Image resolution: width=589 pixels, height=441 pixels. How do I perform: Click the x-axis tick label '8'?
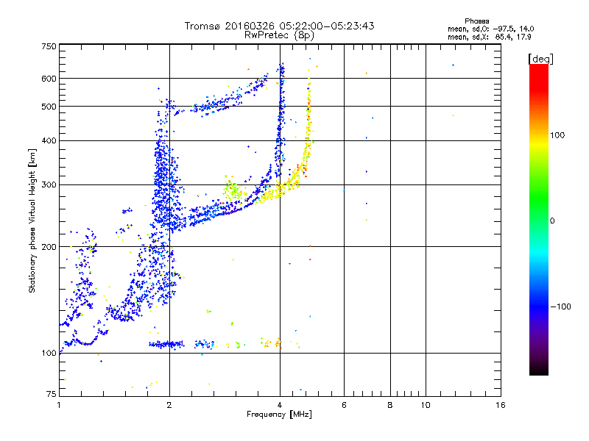[x=390, y=405]
